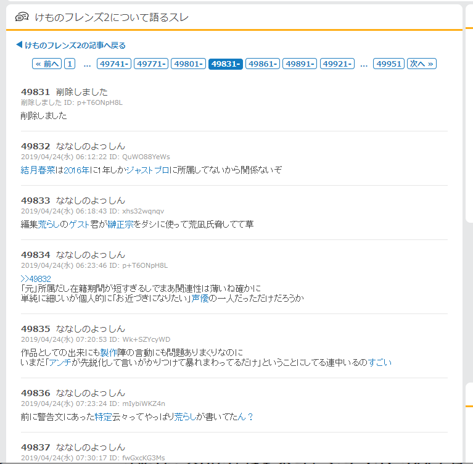Viewport: 473px width, 464px height.
Task: Click post number 49836
Action: (x=35, y=393)
